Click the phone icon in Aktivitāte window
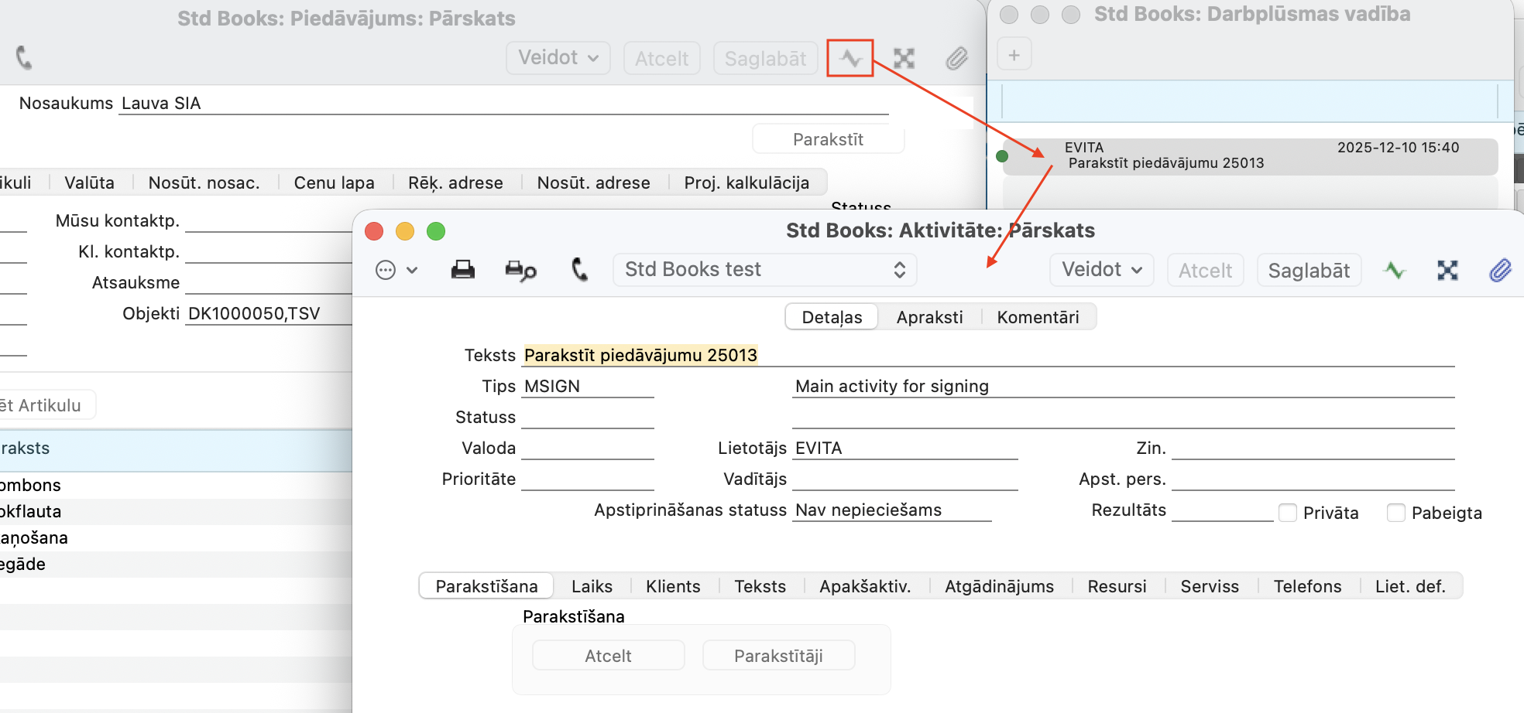 (x=579, y=269)
